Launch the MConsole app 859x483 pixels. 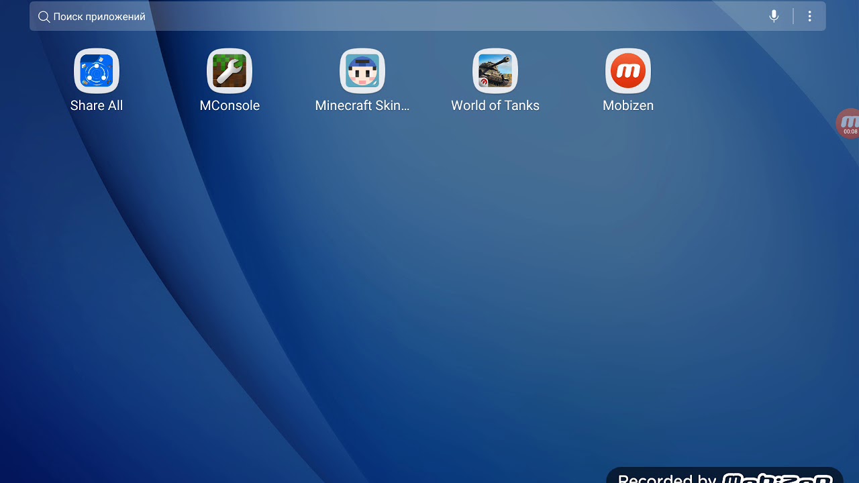[x=230, y=70]
